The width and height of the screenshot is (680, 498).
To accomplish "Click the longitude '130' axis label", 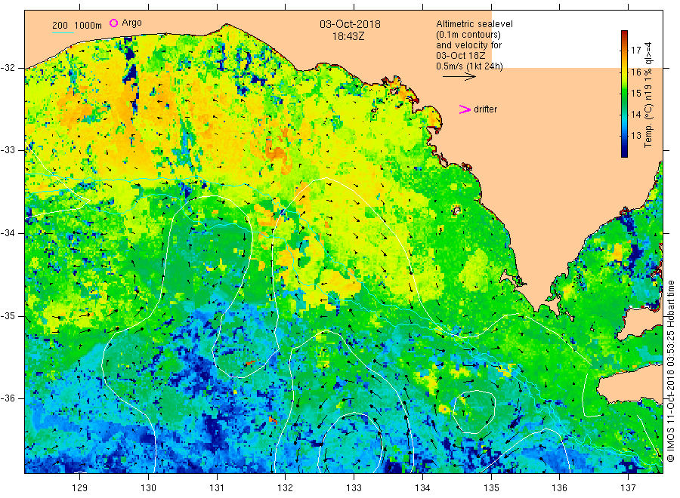I will 148,488.
